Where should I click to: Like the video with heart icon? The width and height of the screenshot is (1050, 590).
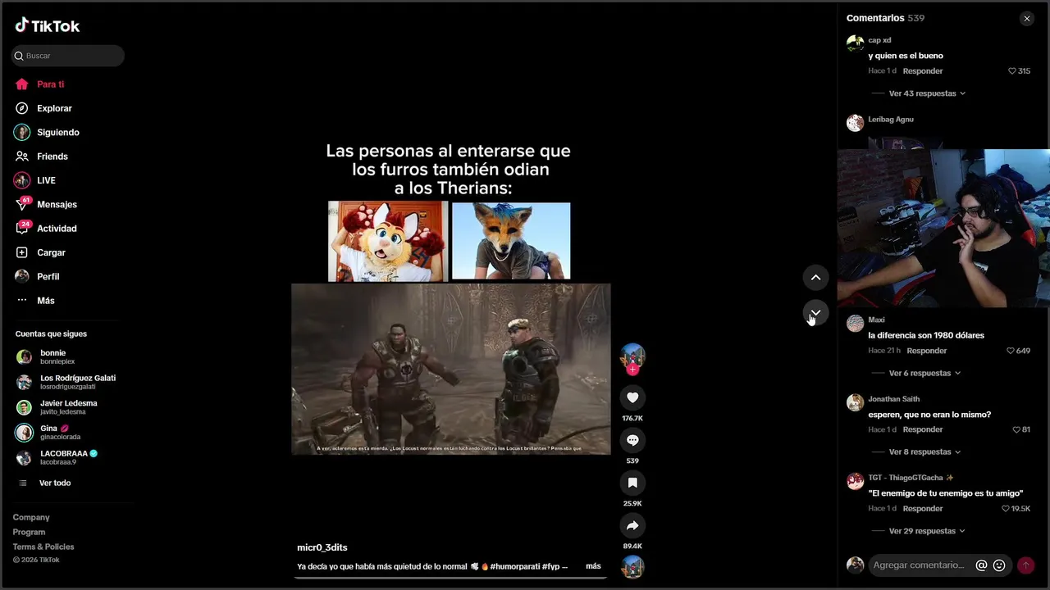[x=632, y=397]
